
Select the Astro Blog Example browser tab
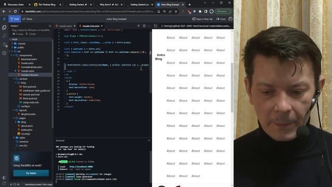click(171, 5)
